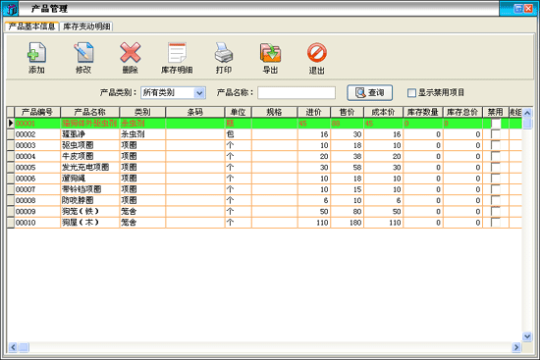
Task: Open the 产品类别 dropdown list
Action: [x=199, y=93]
